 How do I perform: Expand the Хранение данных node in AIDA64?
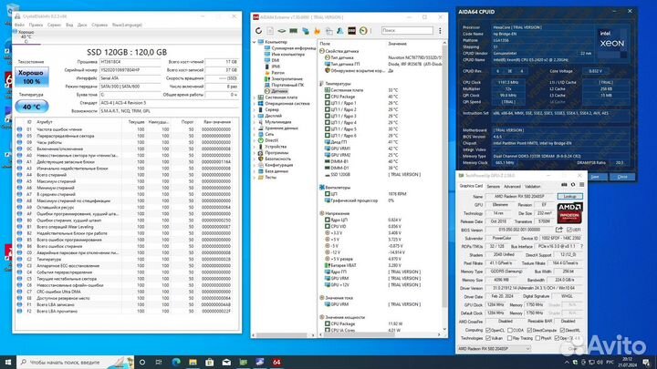254,128
